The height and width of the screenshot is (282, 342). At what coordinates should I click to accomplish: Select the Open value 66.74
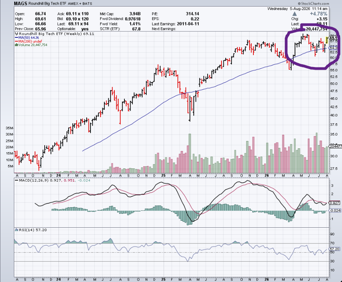pyautogui.click(x=40, y=14)
